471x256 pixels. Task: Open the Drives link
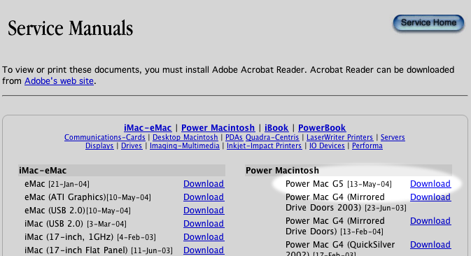(x=132, y=146)
